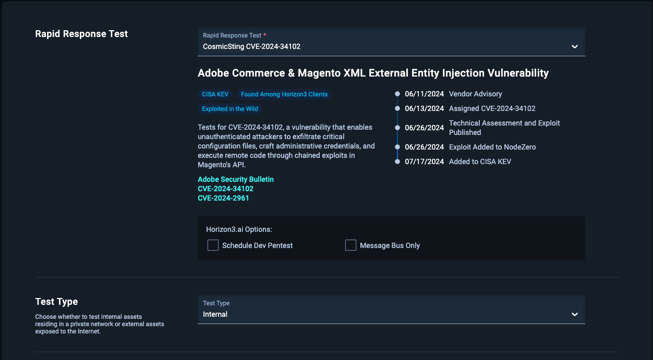Click the Exploited in the Wild tag

[230, 109]
